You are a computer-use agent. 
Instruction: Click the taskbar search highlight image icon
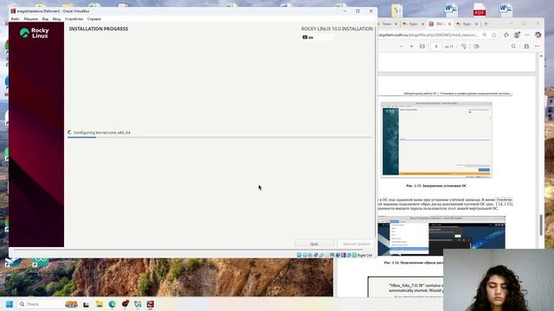[71, 304]
